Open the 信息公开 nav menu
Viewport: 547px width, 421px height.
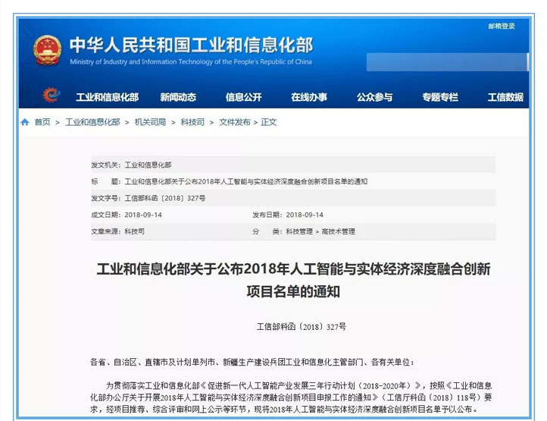[x=243, y=97]
